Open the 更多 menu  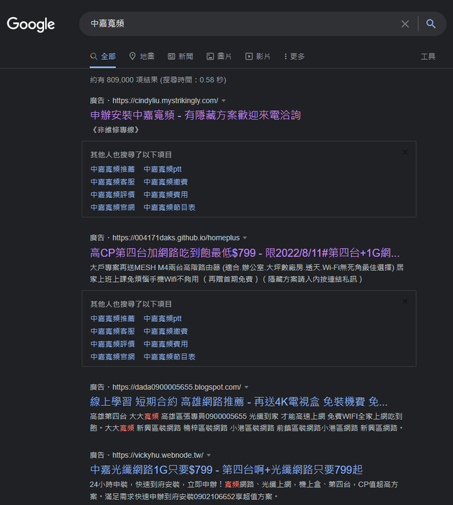[x=294, y=57]
